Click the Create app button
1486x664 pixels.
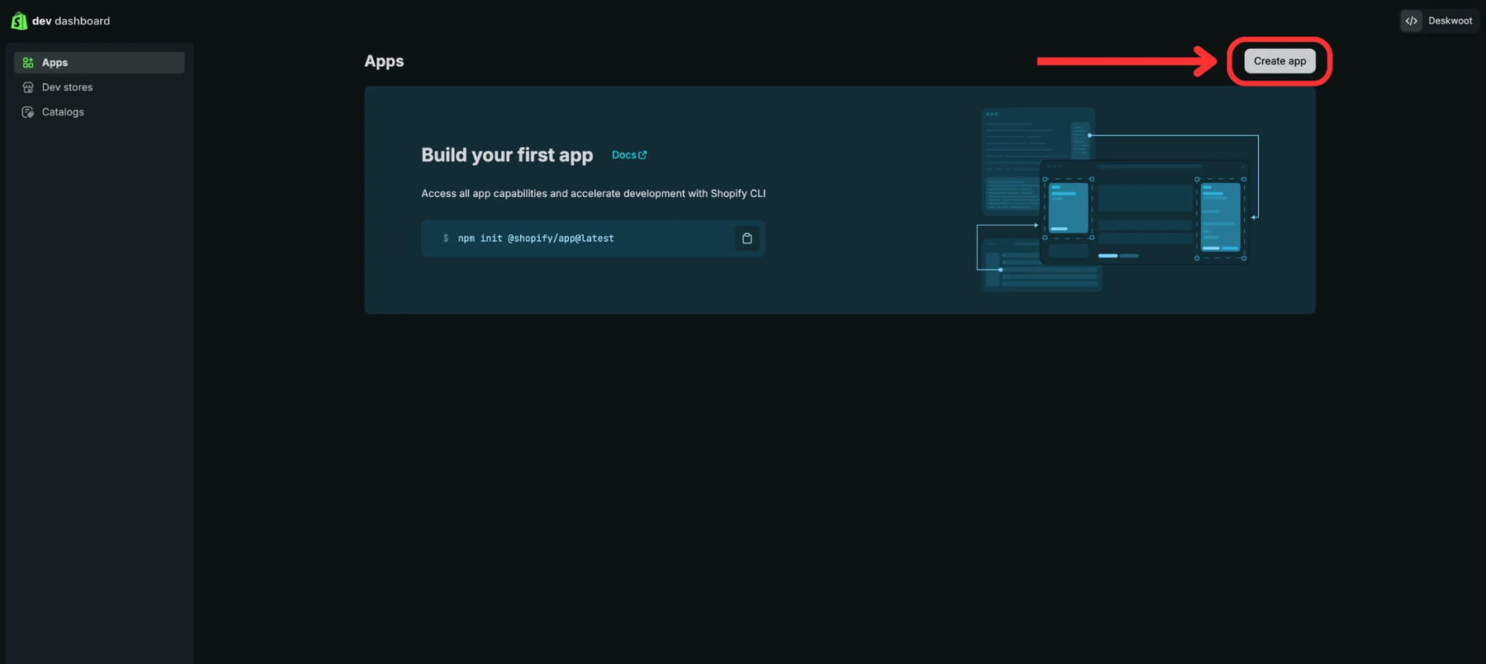tap(1280, 61)
